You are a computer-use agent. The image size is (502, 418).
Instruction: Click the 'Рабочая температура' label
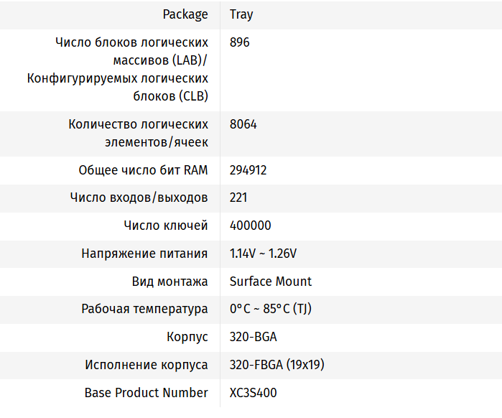click(144, 309)
